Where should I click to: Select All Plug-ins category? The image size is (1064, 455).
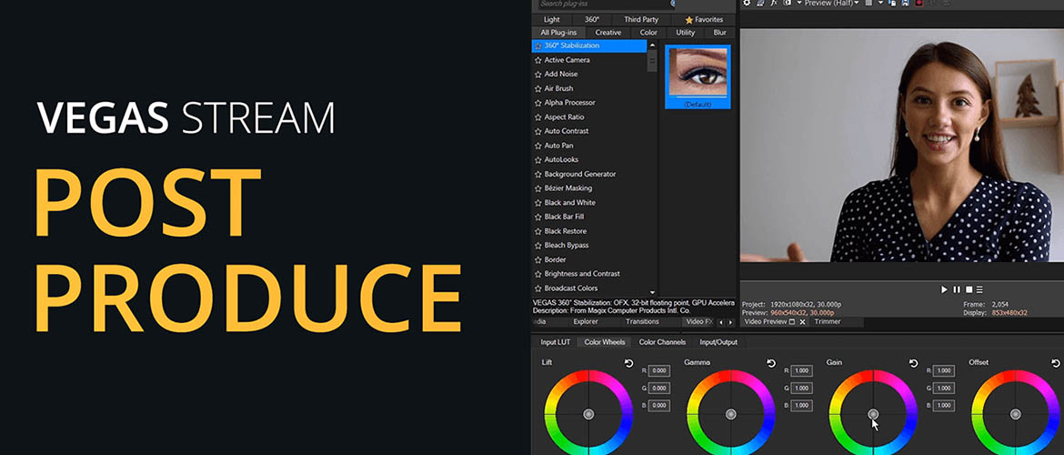(558, 33)
